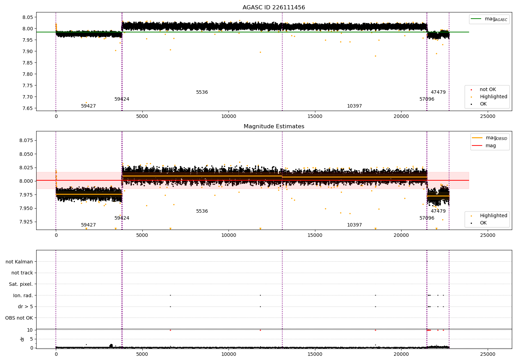Image resolution: width=517 pixels, height=362 pixels.
Task: Click the "OBS not OK" axis label
Action: 19,318
